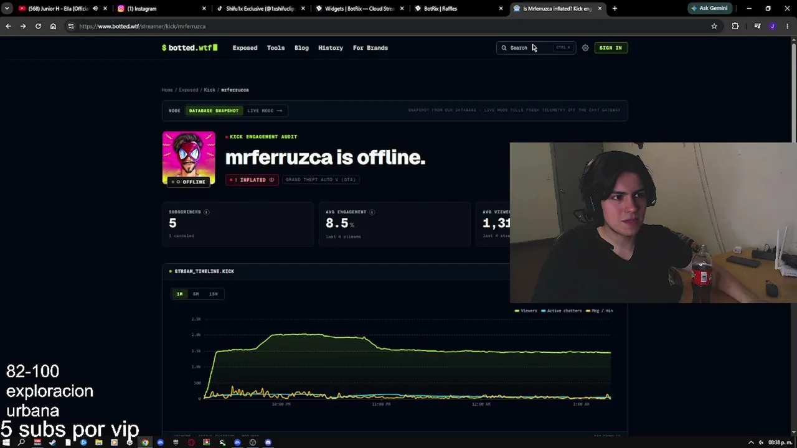Open the browser home page
Screen dimensions: 797x448
coord(53,26)
